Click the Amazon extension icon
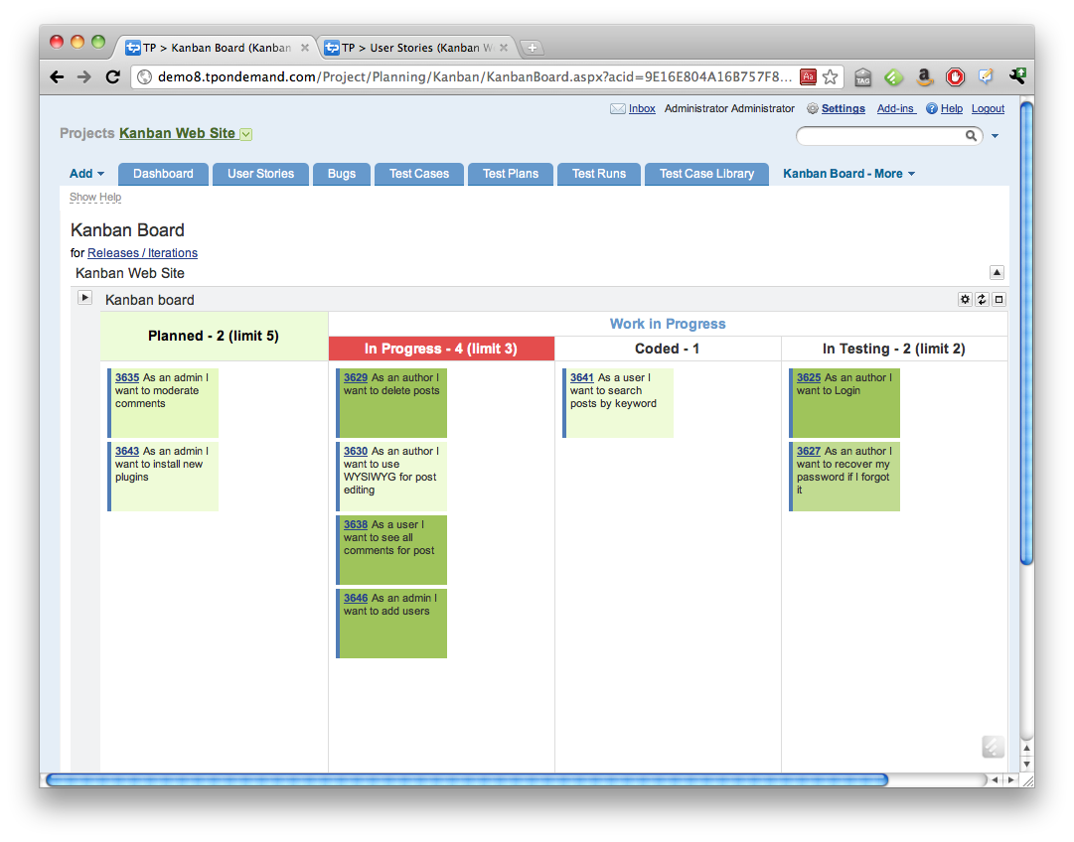Viewport: 1074px width, 842px height. point(925,76)
